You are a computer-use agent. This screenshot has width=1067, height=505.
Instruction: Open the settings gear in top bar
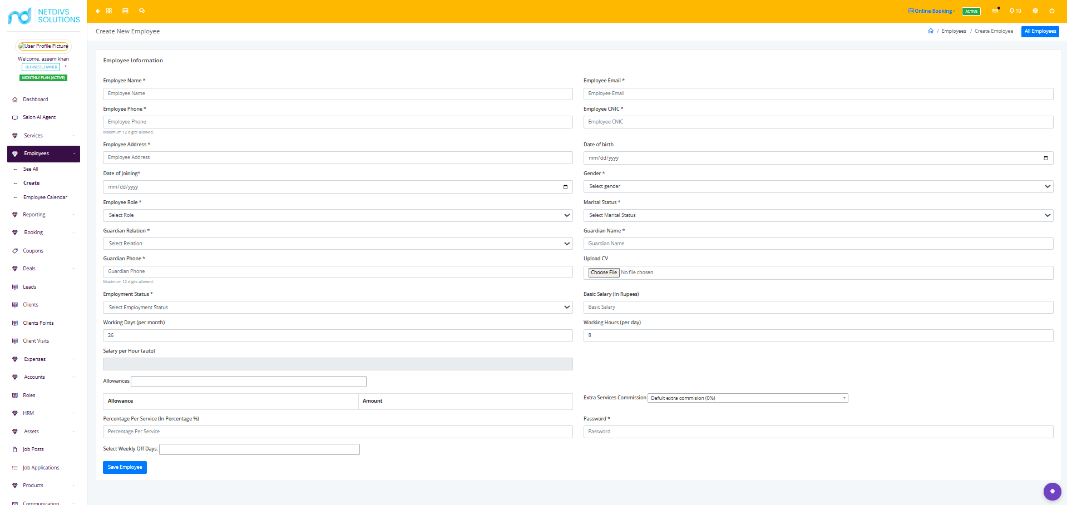pos(1035,11)
